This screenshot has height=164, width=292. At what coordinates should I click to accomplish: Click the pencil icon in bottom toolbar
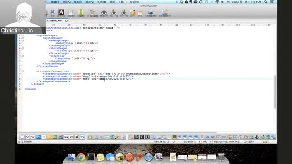pyautogui.click(x=117, y=137)
